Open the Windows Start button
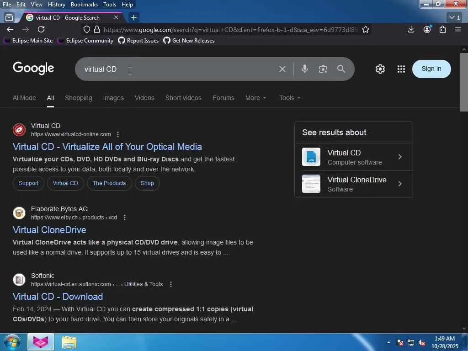Screen dimensions: 468x351 coord(12,342)
